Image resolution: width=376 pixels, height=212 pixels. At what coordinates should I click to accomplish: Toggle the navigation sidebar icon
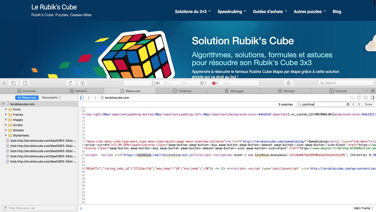coord(82,98)
